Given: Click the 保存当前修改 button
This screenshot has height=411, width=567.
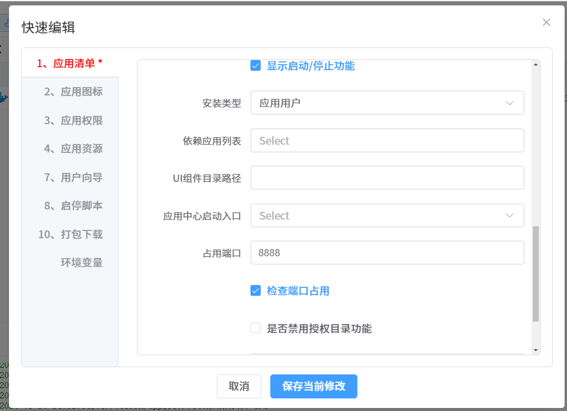Looking at the screenshot, I should pos(314,386).
